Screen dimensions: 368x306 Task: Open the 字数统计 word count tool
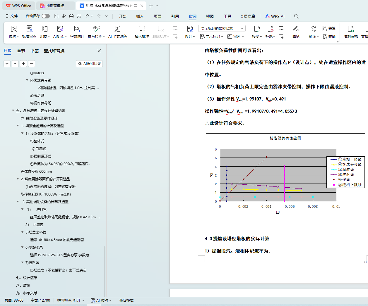[77, 29]
